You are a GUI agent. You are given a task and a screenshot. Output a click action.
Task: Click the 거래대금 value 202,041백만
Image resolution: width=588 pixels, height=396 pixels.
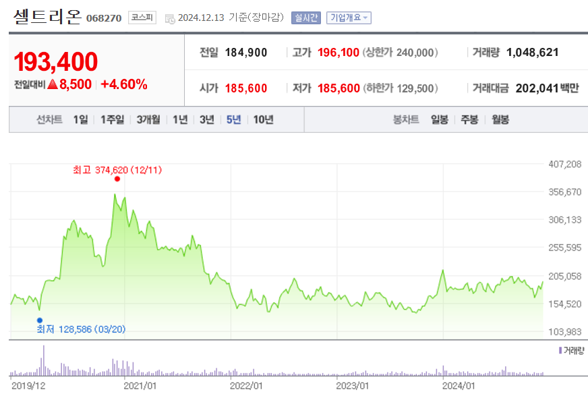pyautogui.click(x=547, y=88)
